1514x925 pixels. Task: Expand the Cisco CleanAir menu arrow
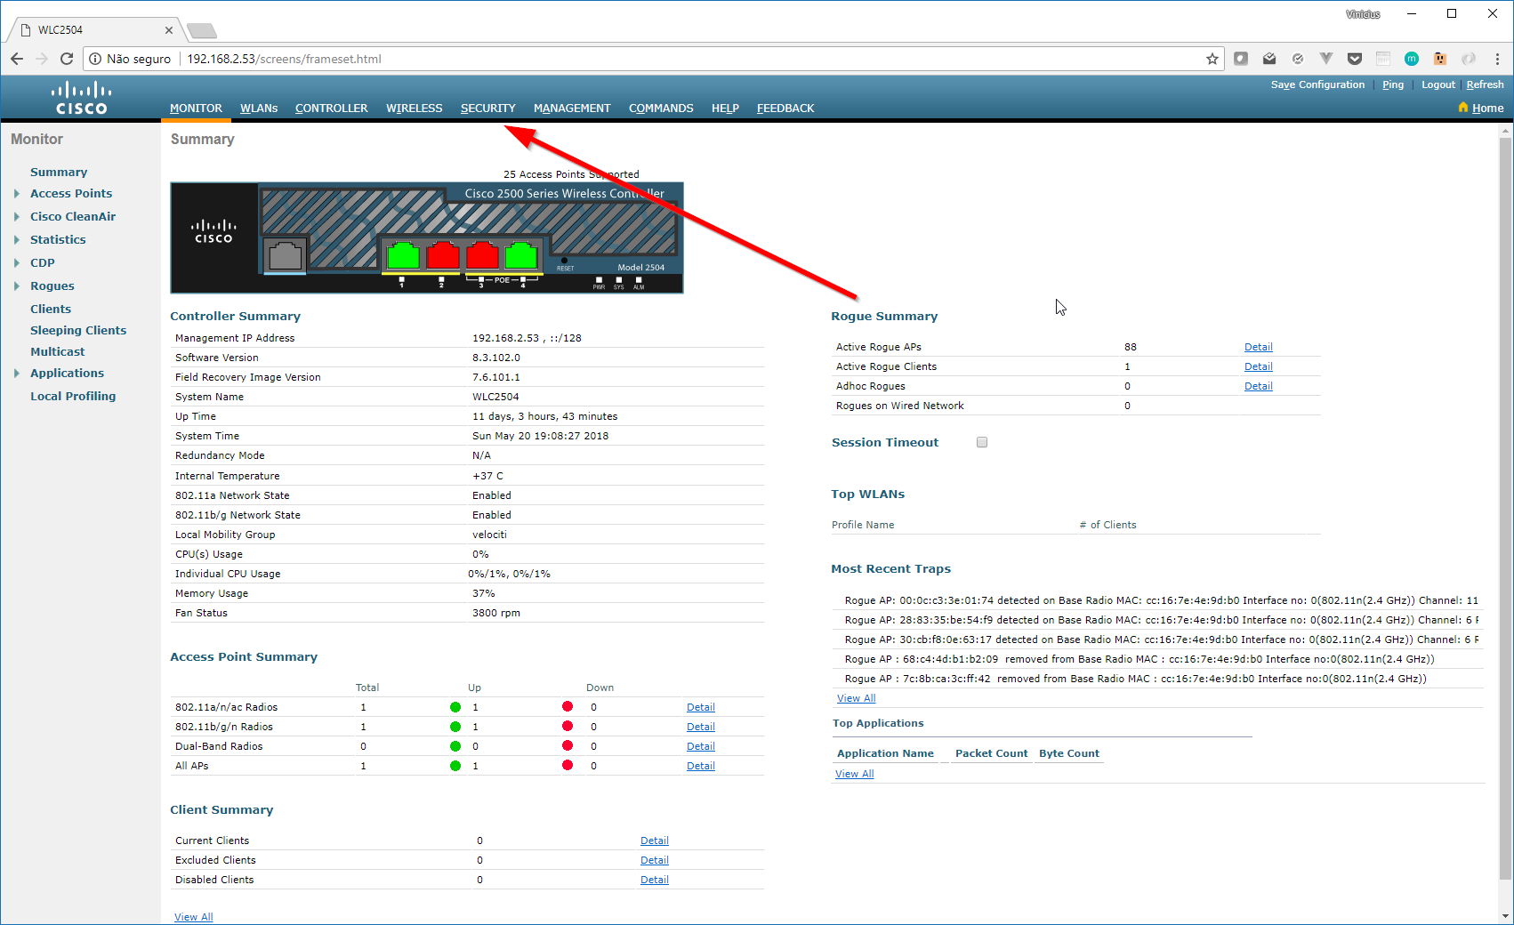[16, 216]
